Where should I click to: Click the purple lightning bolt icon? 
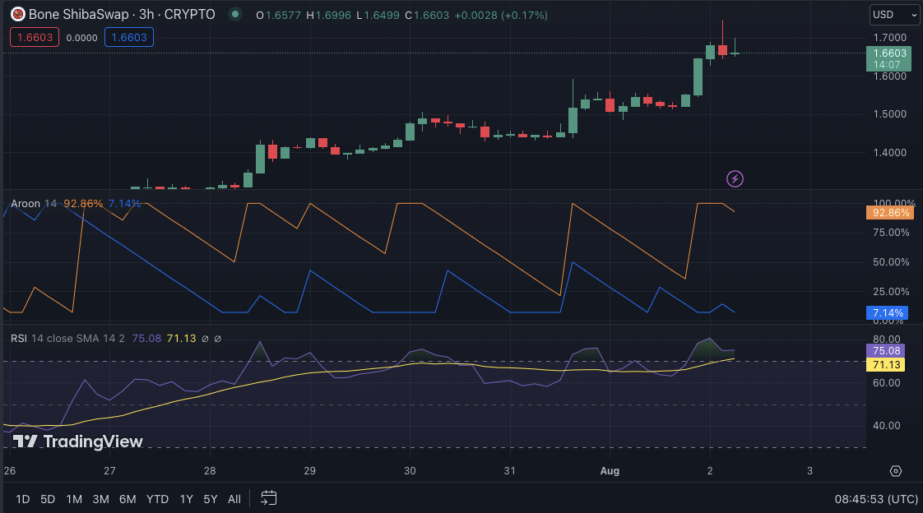tap(735, 178)
